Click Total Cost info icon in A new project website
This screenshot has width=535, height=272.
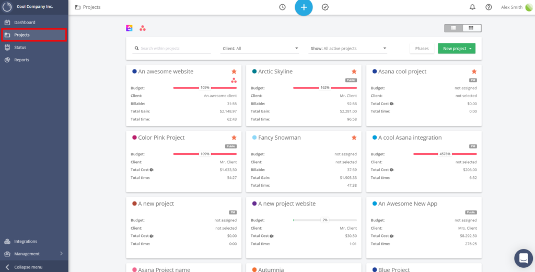point(271,236)
